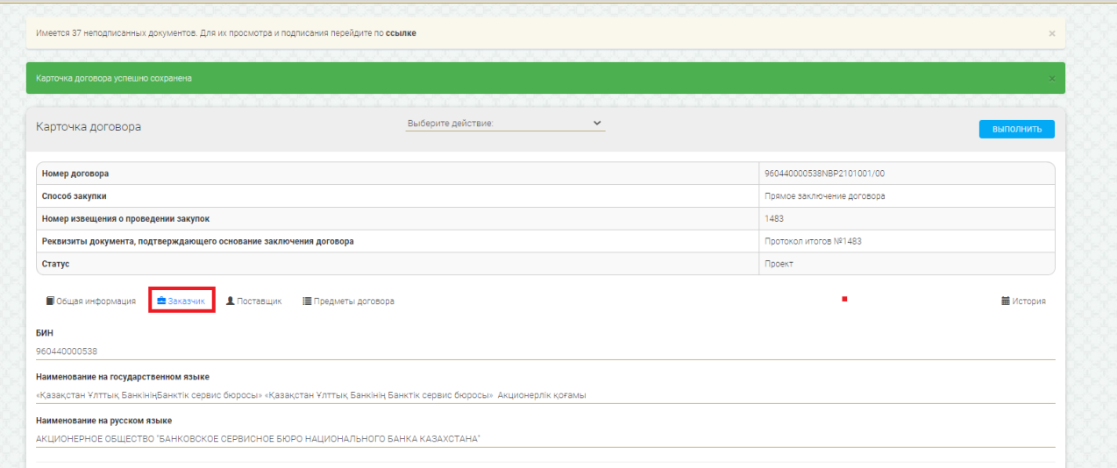Click the chevron arrow of action dropdown
The width and height of the screenshot is (1117, 468).
click(598, 124)
